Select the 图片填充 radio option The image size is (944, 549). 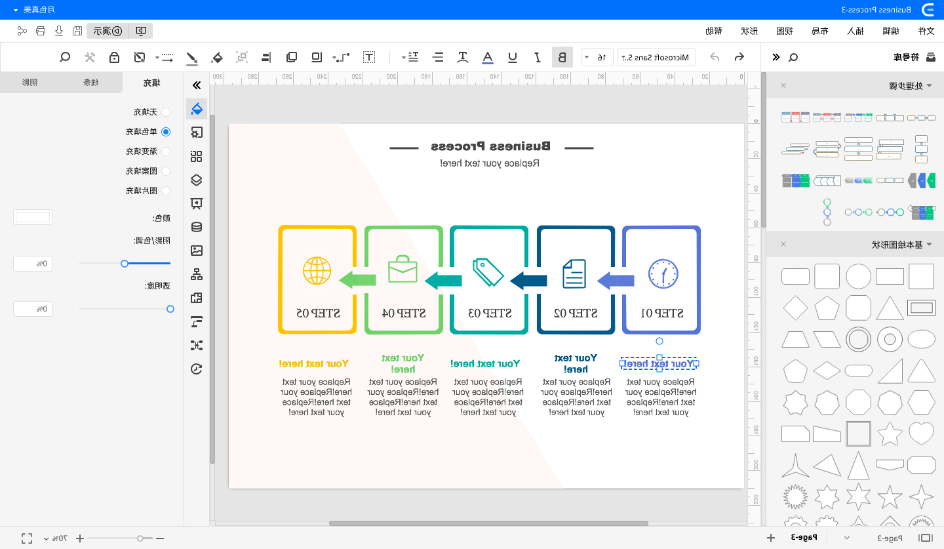(x=166, y=191)
